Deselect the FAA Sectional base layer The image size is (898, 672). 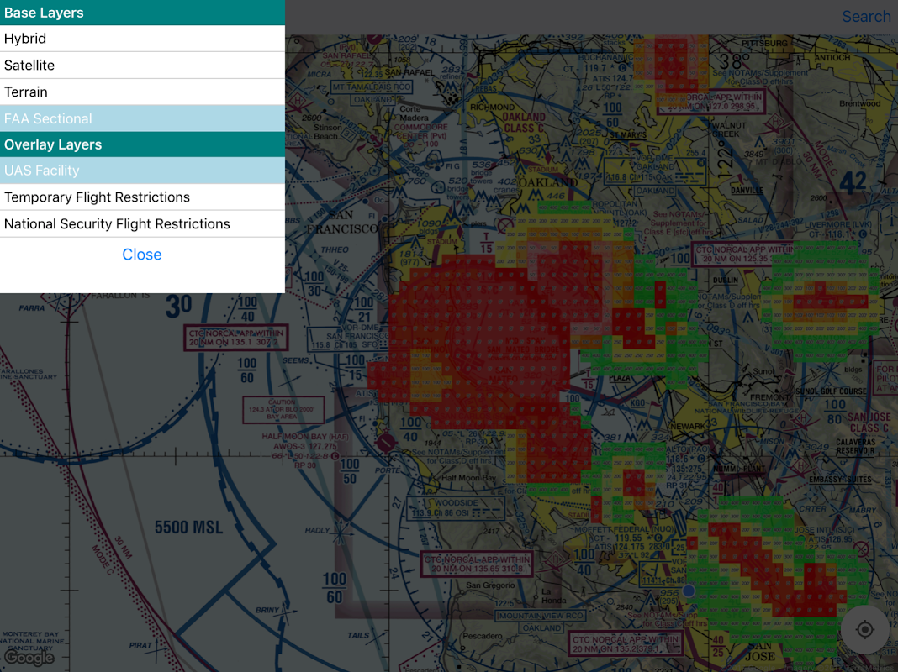pyautogui.click(x=142, y=118)
